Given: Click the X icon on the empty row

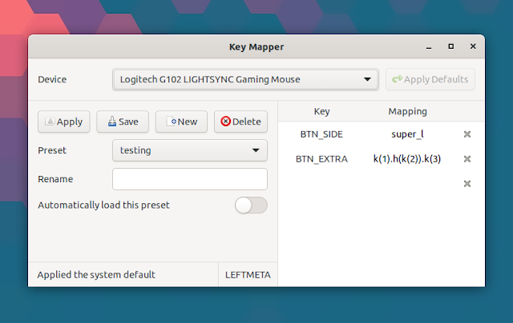Looking at the screenshot, I should click(x=467, y=184).
